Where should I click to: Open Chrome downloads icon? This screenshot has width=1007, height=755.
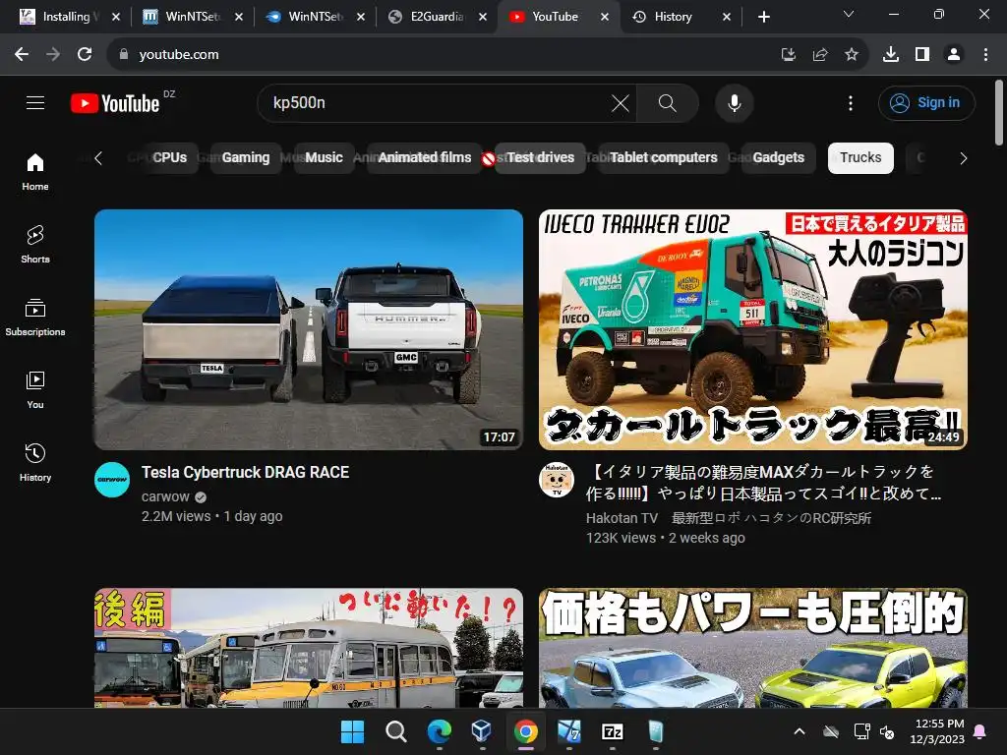click(891, 55)
